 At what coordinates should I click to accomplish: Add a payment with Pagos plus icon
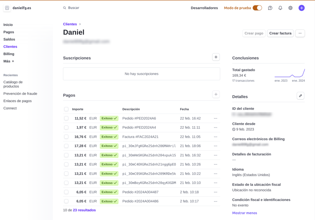pyautogui.click(x=216, y=95)
